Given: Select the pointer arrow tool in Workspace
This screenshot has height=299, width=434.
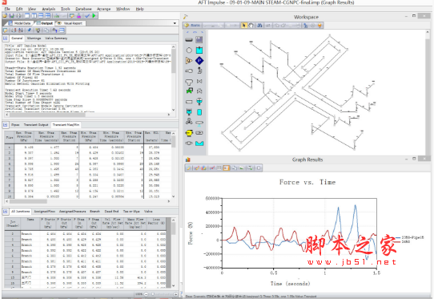Looking at the screenshot, I should click(x=244, y=26).
